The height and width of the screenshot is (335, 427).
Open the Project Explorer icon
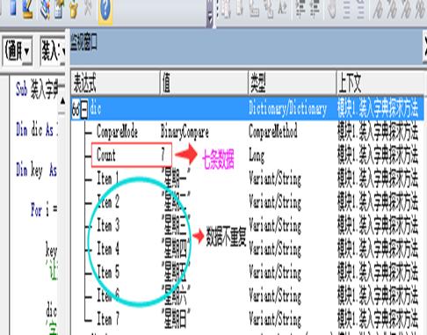click(x=45, y=9)
